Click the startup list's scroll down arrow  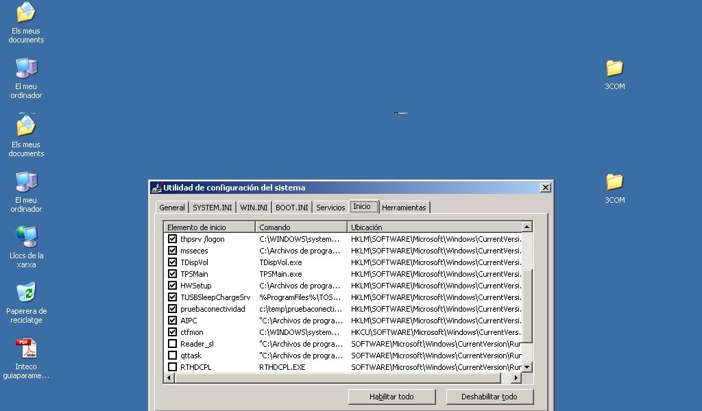526,367
